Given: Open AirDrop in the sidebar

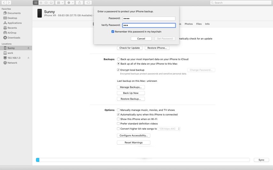Looking at the screenshot, I should tap(12, 33).
